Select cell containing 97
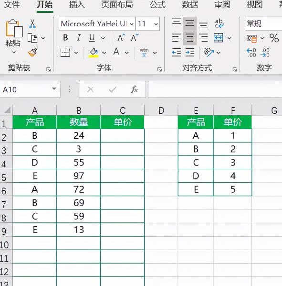This screenshot has width=282, height=286. (x=79, y=176)
